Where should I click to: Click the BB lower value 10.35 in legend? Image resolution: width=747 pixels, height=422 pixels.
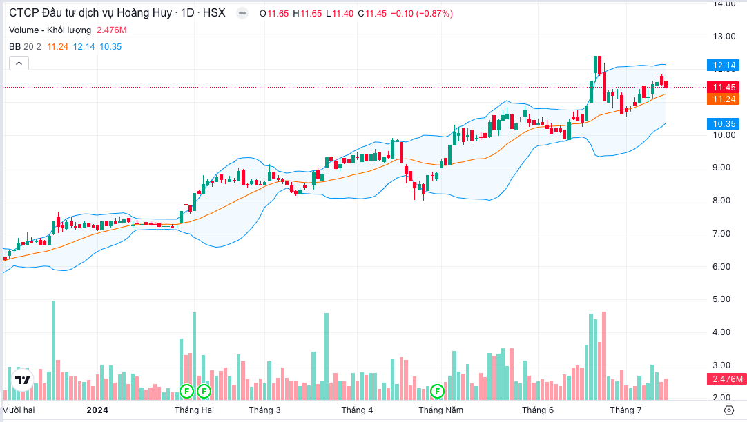(x=110, y=47)
